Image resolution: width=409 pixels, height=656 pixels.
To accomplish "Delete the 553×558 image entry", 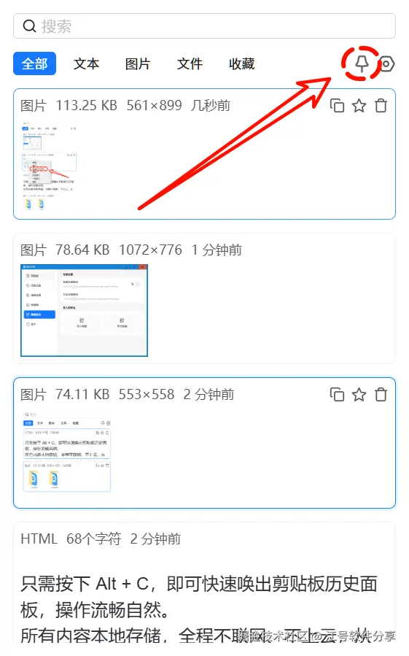I will click(x=381, y=395).
